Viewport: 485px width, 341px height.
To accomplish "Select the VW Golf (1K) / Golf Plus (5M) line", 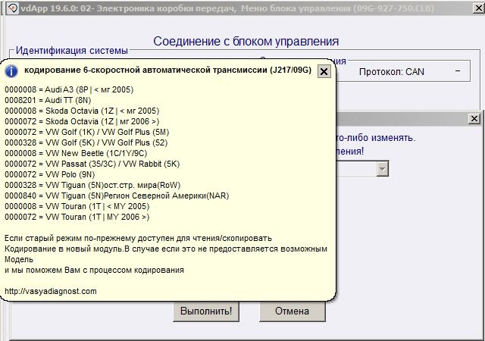I will click(x=87, y=132).
